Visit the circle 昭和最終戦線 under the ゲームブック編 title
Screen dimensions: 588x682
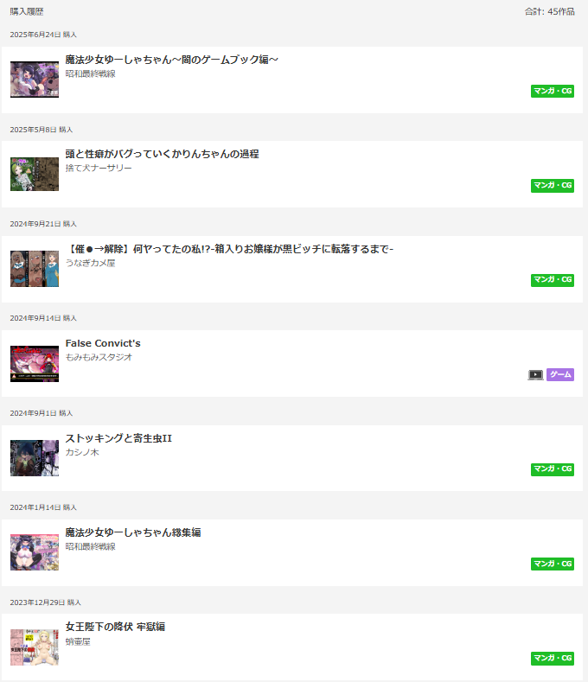click(90, 74)
